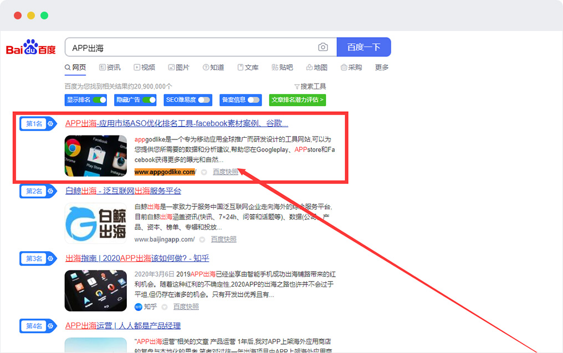The height and width of the screenshot is (353, 563).
Task: Open 百度快照 for the appgodlike result
Action: 226,172
